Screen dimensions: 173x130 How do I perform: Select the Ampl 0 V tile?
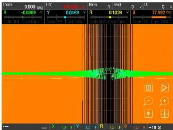point(128,6)
